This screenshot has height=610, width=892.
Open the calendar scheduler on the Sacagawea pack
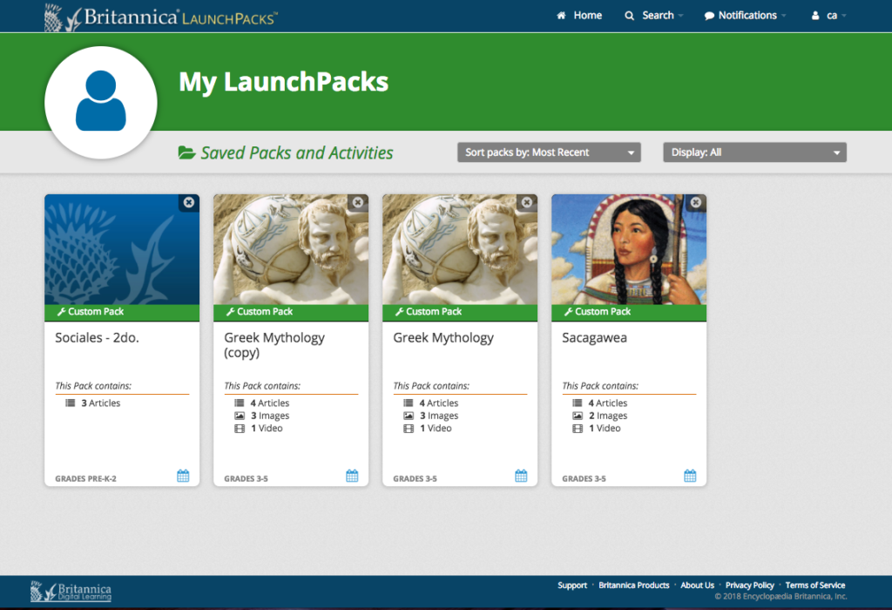689,475
